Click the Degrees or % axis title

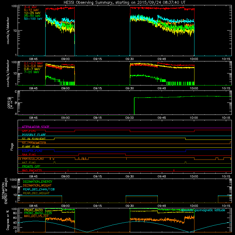tap(8, 220)
